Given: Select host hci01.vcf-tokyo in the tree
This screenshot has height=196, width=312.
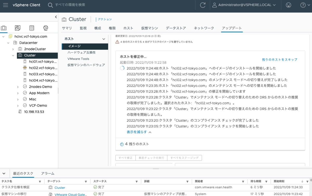Looking at the screenshot, I should coord(43,62).
